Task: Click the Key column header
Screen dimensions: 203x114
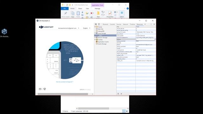Action: [x=126, y=27]
